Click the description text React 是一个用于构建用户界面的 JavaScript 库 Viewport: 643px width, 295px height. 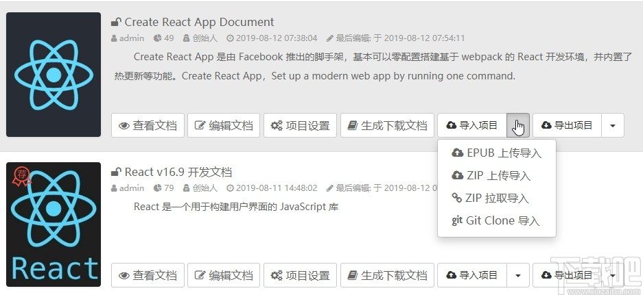[236, 207]
